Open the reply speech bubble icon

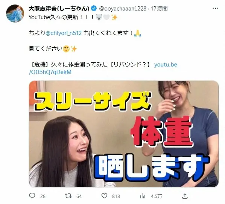[32, 196]
